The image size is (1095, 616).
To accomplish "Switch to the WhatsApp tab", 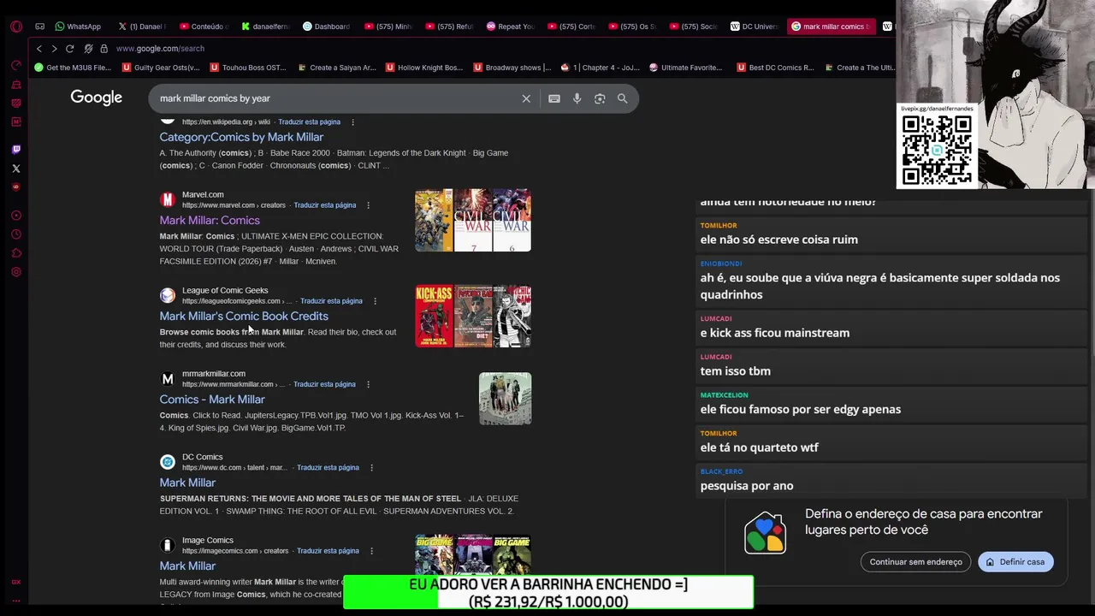I will coord(78,27).
